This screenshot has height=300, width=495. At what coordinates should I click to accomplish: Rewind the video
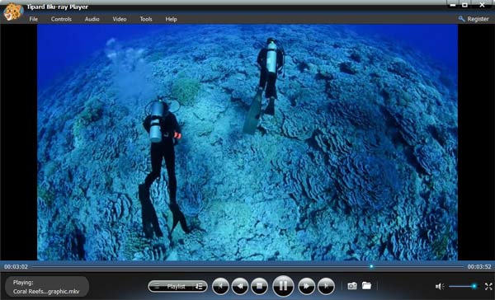tap(240, 286)
